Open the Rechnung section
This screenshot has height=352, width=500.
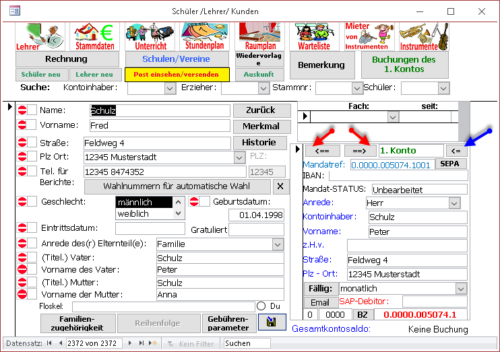(65, 59)
